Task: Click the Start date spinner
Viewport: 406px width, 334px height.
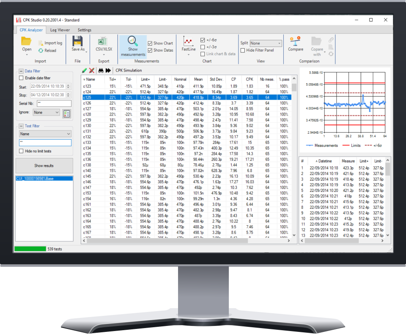Action: (x=69, y=86)
